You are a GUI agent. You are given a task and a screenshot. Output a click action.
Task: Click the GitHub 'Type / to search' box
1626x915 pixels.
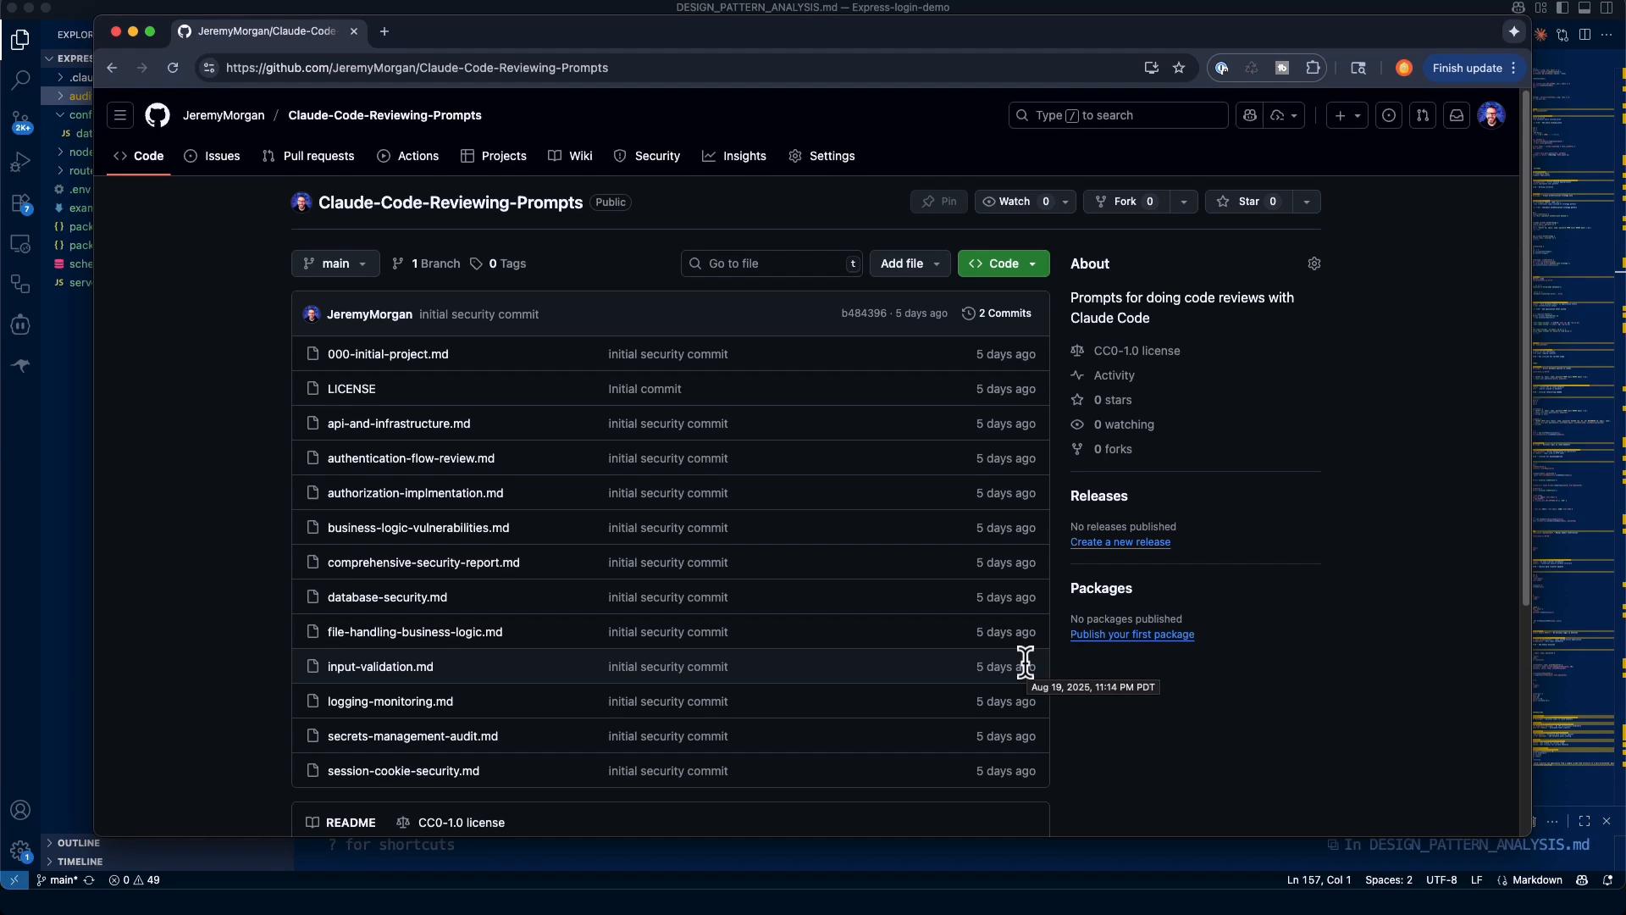(1118, 115)
